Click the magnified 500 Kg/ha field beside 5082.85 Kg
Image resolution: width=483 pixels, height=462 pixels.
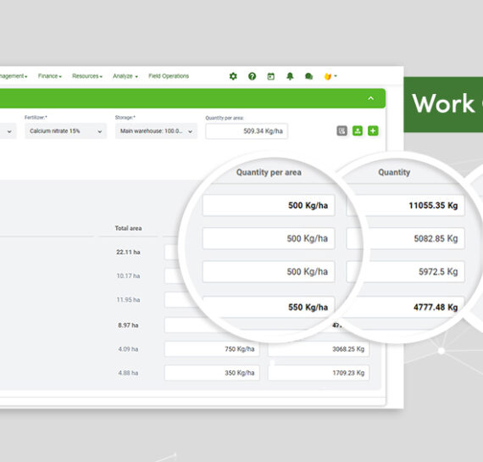point(269,238)
